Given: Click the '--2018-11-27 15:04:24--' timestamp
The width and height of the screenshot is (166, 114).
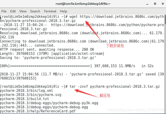Looking at the screenshot, I should point(23,25).
